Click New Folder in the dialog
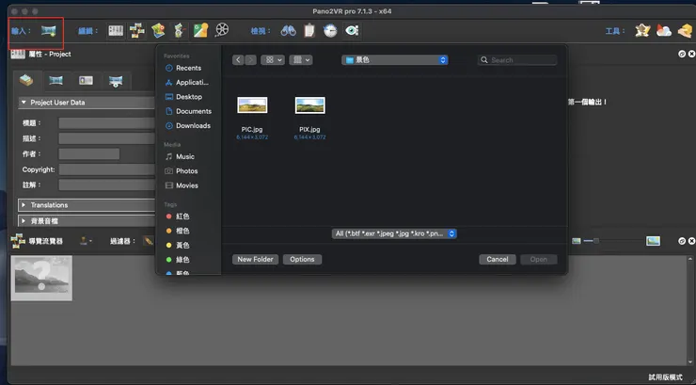 255,259
